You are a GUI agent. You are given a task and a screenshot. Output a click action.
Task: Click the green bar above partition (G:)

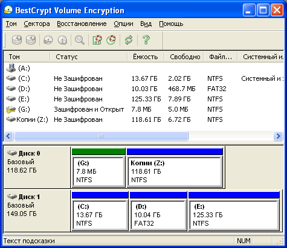point(98,151)
